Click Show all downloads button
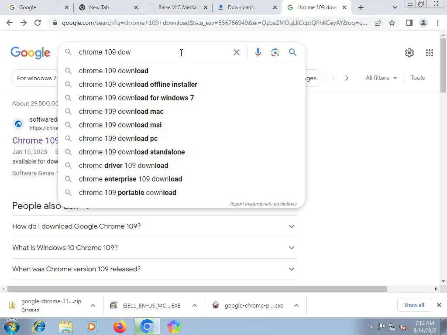447x335 pixels. 414,305
